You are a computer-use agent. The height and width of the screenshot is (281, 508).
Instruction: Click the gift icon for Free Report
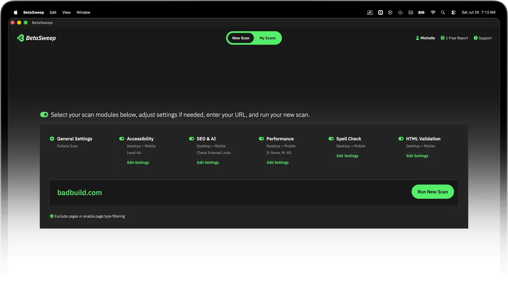[442, 38]
